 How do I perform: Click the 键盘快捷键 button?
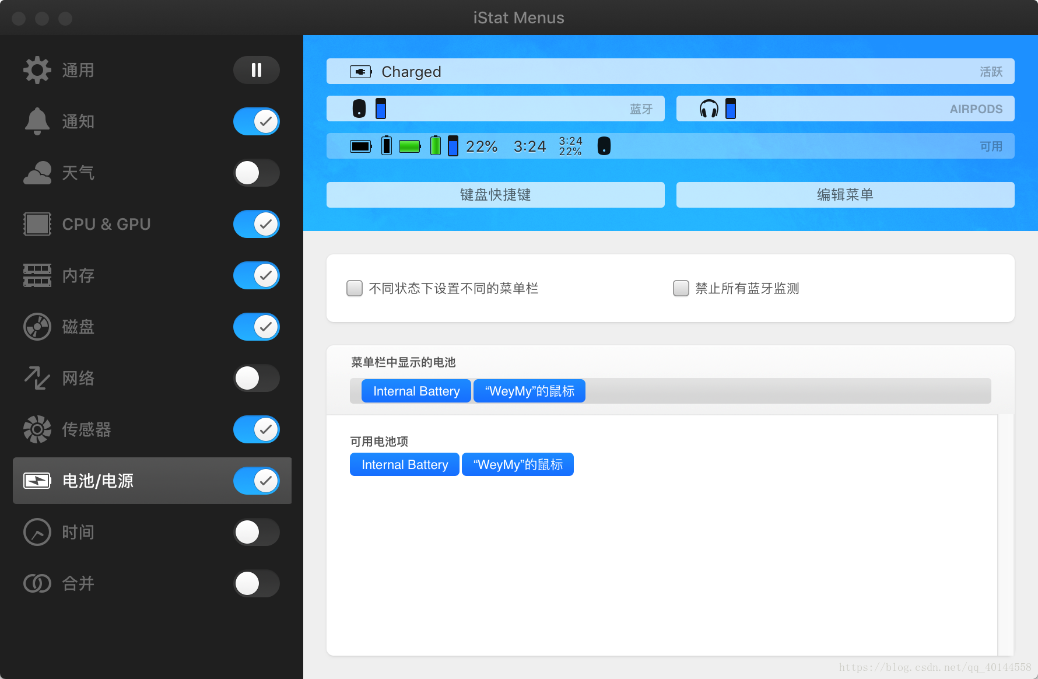tap(496, 195)
